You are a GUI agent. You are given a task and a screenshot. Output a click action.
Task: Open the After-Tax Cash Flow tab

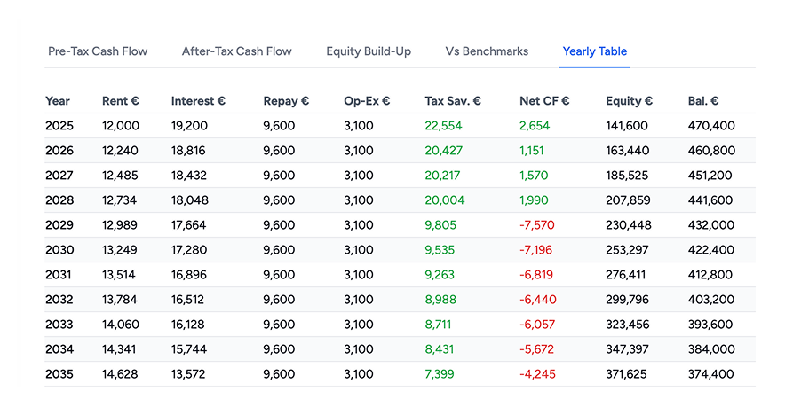pos(237,51)
